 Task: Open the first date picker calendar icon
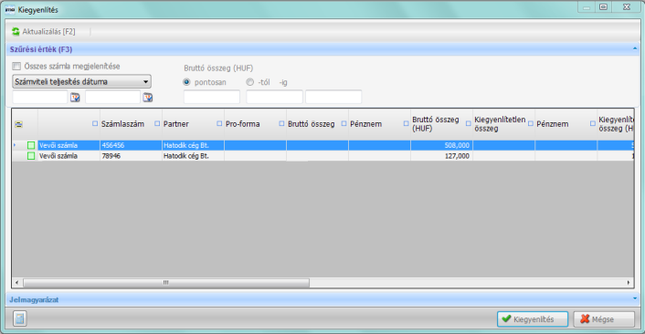tap(75, 98)
